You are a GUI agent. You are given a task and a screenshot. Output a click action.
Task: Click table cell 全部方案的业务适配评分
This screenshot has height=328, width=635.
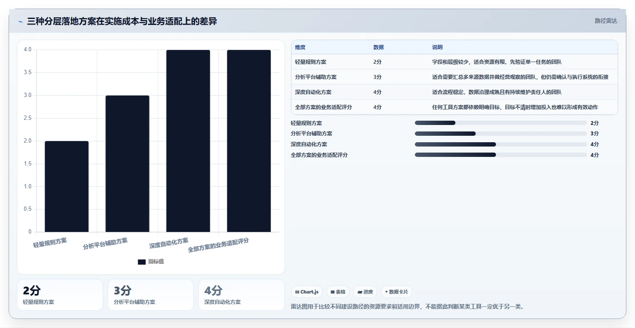coord(323,107)
